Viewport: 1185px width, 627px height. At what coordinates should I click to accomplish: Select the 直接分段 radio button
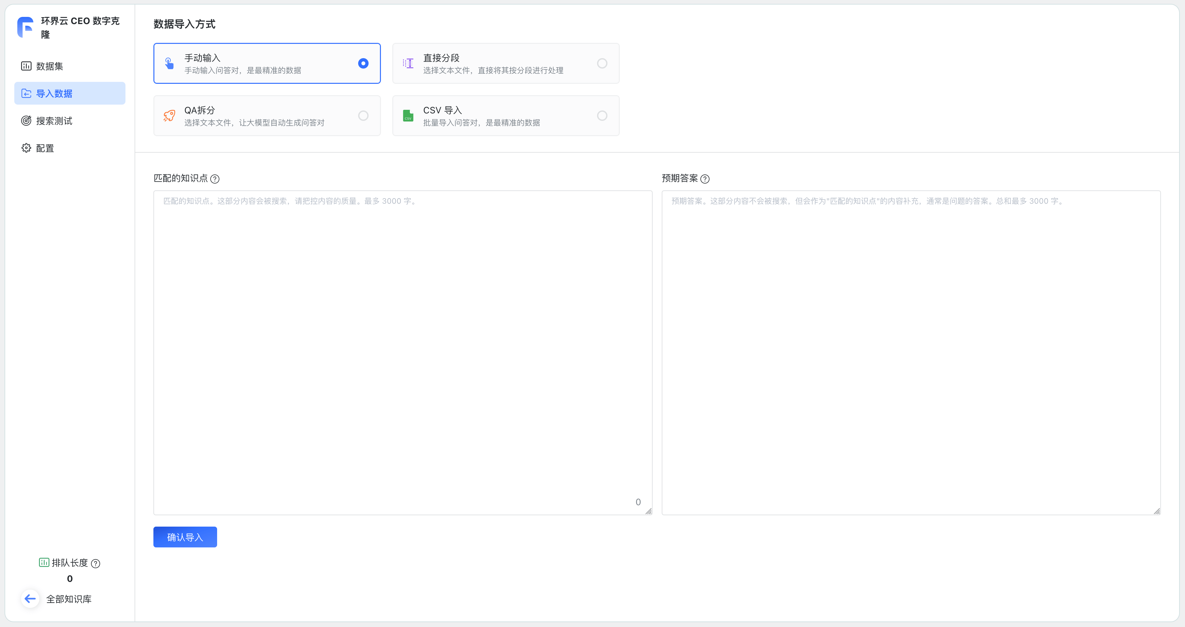point(602,63)
